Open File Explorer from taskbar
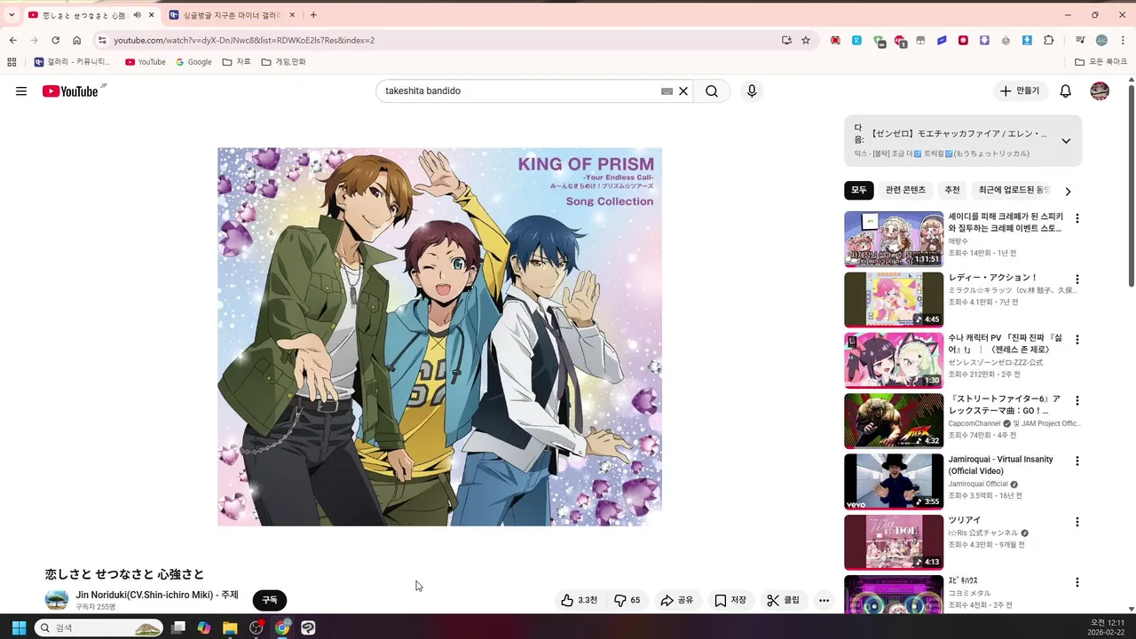1136x639 pixels. coord(230,627)
